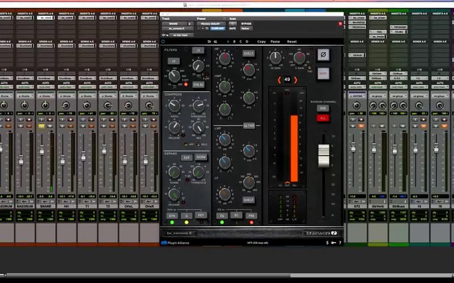The height and width of the screenshot is (283, 454).
Task: Click the LF frequency knob
Action: [x=249, y=182]
